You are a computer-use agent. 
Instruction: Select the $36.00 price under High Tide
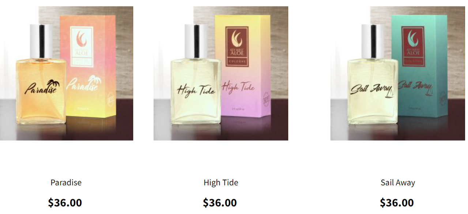pos(220,203)
